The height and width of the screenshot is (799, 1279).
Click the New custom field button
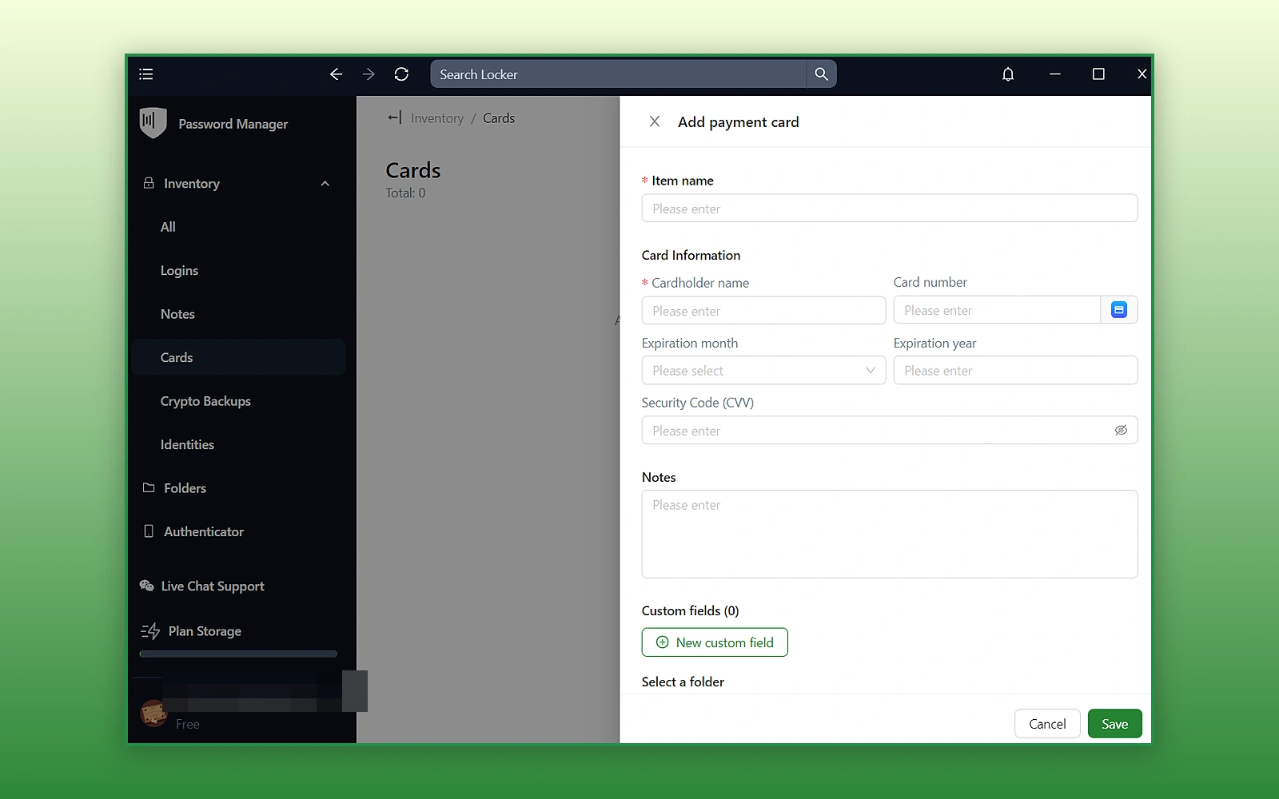tap(715, 642)
